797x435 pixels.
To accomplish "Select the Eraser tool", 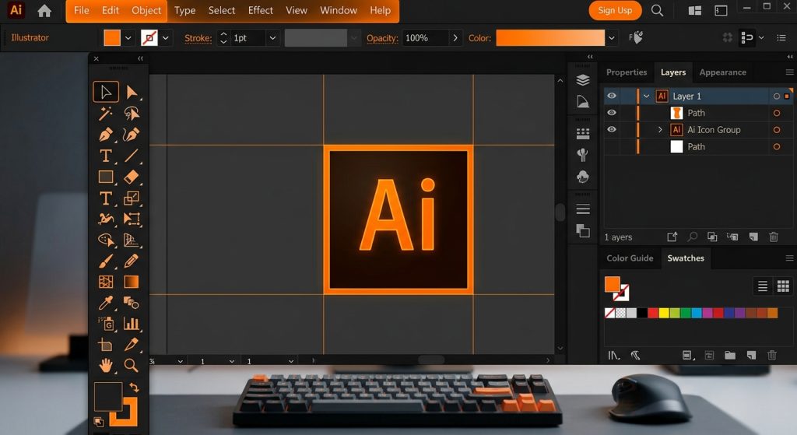I will point(132,177).
